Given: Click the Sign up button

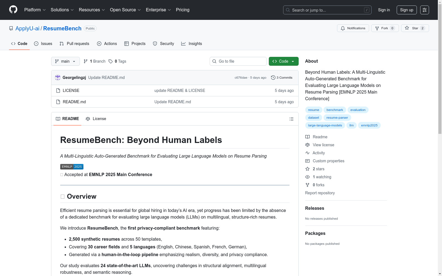Looking at the screenshot, I should click(407, 10).
